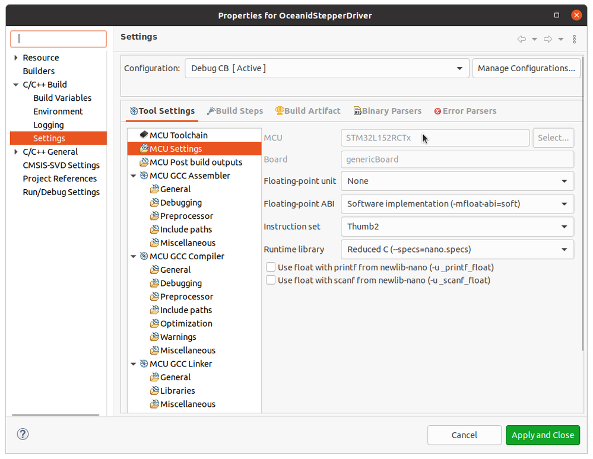Open the Instruction set dropdown
Screen dimensions: 593x459
click(457, 227)
